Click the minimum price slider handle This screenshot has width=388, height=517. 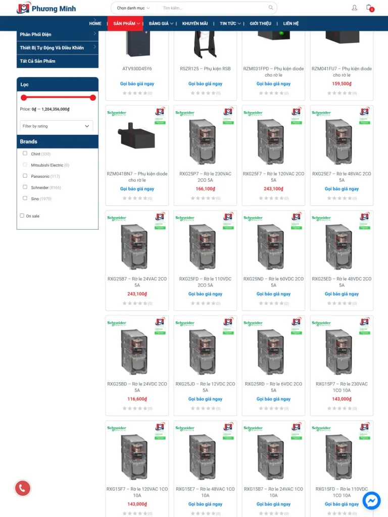[24, 97]
